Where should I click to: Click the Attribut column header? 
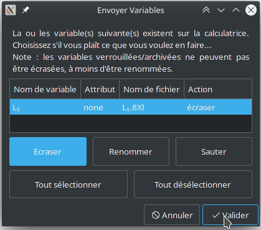pos(100,89)
